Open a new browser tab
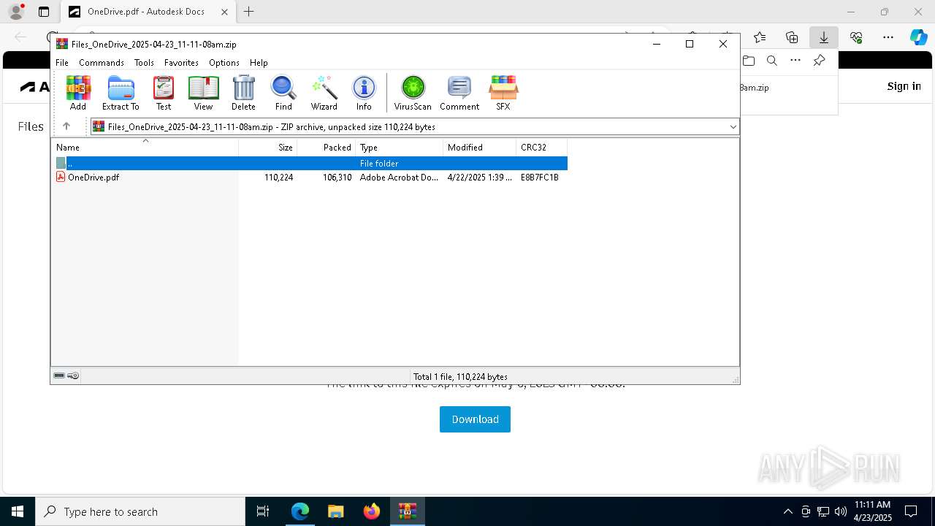This screenshot has height=526, width=935. pyautogui.click(x=249, y=12)
